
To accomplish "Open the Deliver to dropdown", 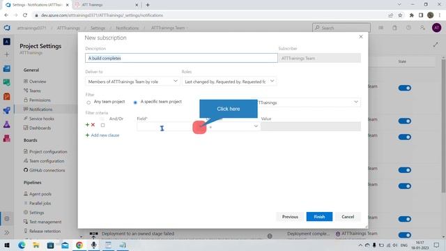I will tap(132, 82).
